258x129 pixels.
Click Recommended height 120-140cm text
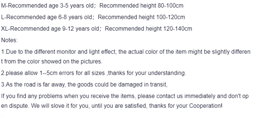148,29
